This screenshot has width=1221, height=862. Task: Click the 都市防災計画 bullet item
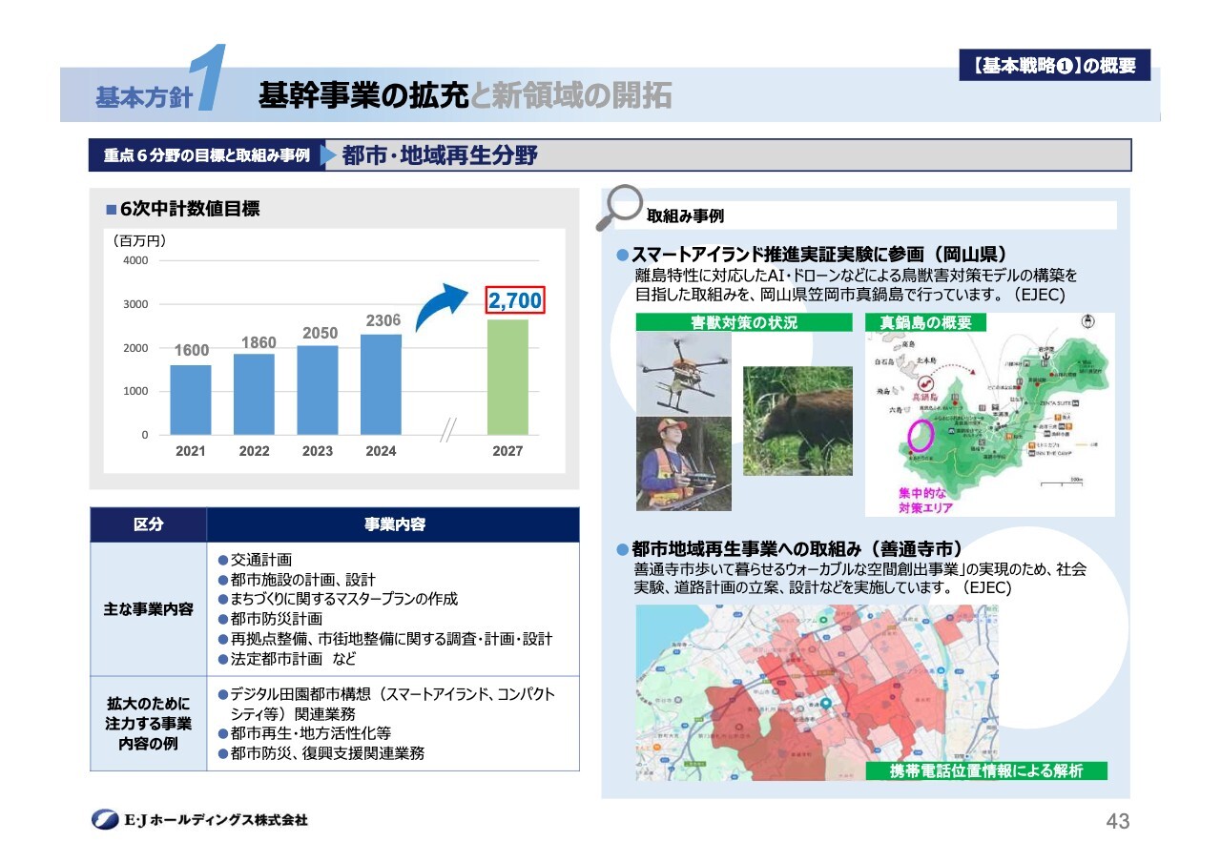(270, 619)
